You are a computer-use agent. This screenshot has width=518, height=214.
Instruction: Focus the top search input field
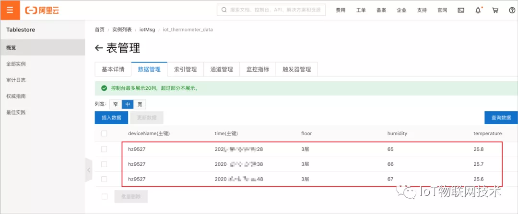(x=271, y=10)
